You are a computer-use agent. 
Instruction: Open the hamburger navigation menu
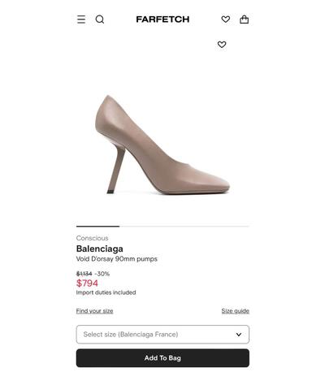coord(81,19)
